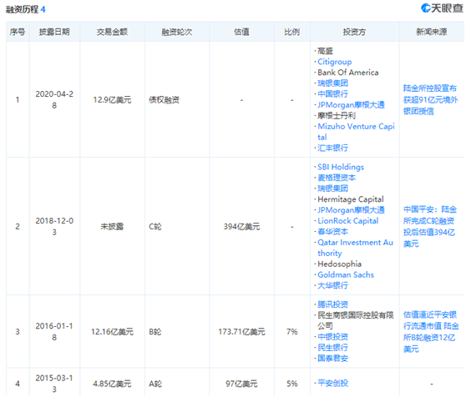Click the Goldman Sachs investor link
Screen dimensions: 466x397
click(346, 274)
